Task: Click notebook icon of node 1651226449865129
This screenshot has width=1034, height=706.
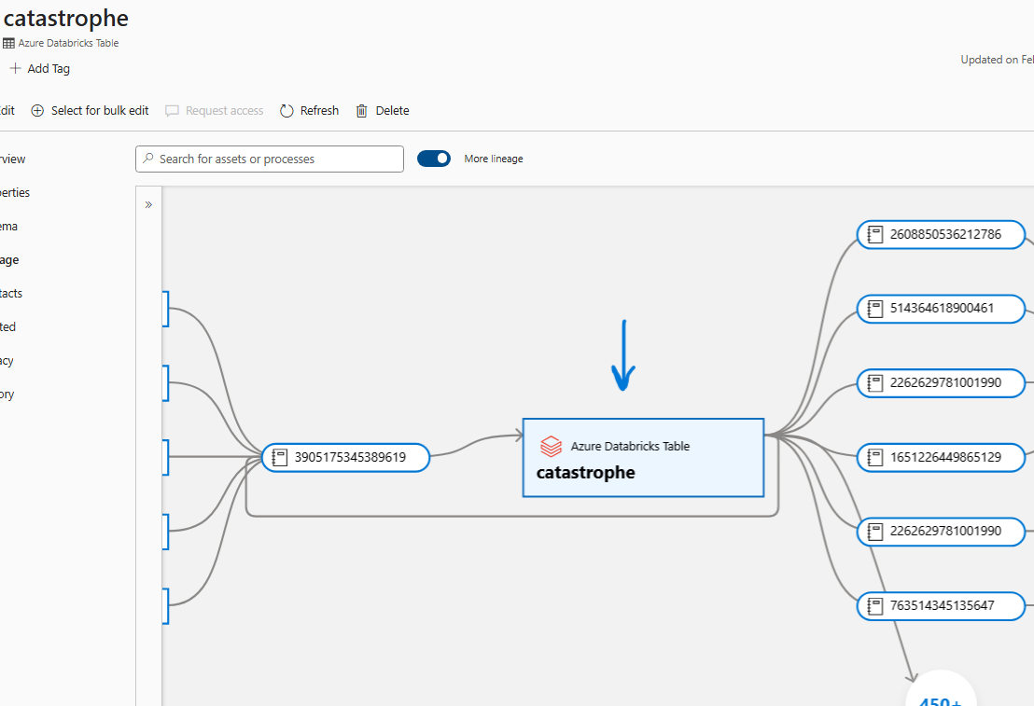Action: [875, 458]
